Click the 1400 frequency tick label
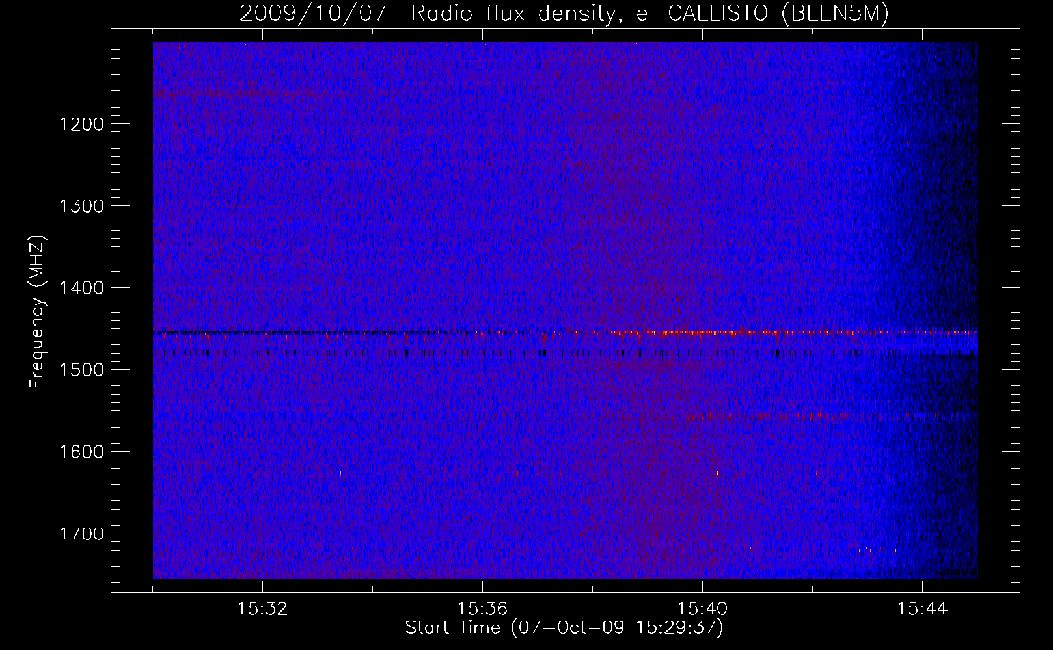Image resolution: width=1053 pixels, height=650 pixels. click(81, 288)
